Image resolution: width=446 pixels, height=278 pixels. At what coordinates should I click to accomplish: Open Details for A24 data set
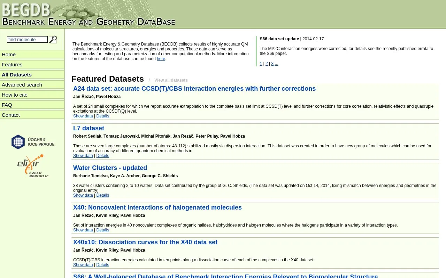103,116
